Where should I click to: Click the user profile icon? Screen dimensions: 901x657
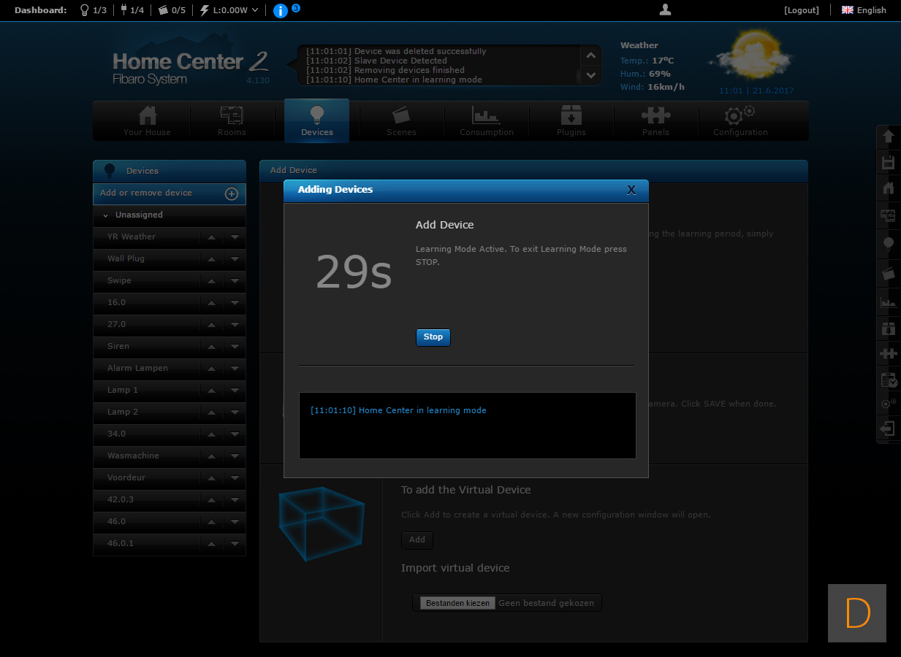coord(665,9)
